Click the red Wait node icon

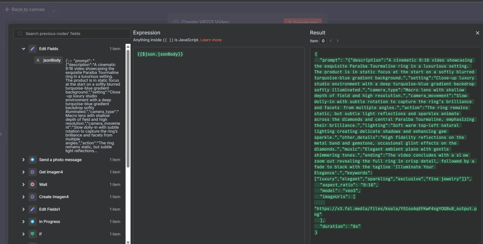coord(32,185)
